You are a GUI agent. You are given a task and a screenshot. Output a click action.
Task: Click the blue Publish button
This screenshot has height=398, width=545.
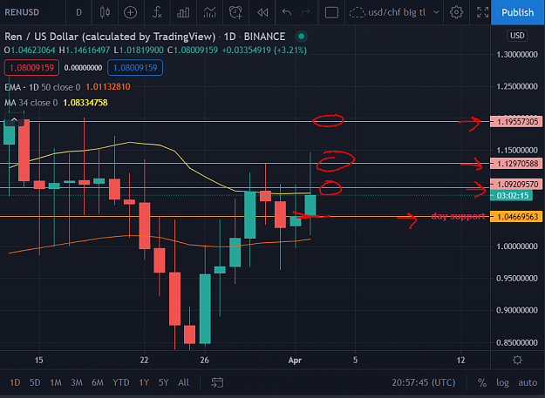(518, 12)
